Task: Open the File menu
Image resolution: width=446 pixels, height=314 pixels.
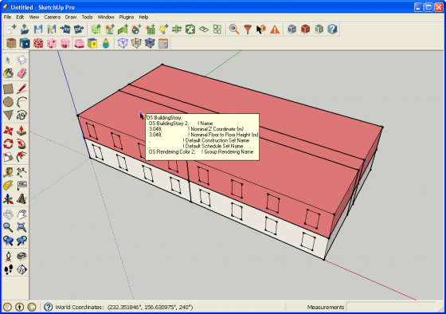Action: [7, 17]
